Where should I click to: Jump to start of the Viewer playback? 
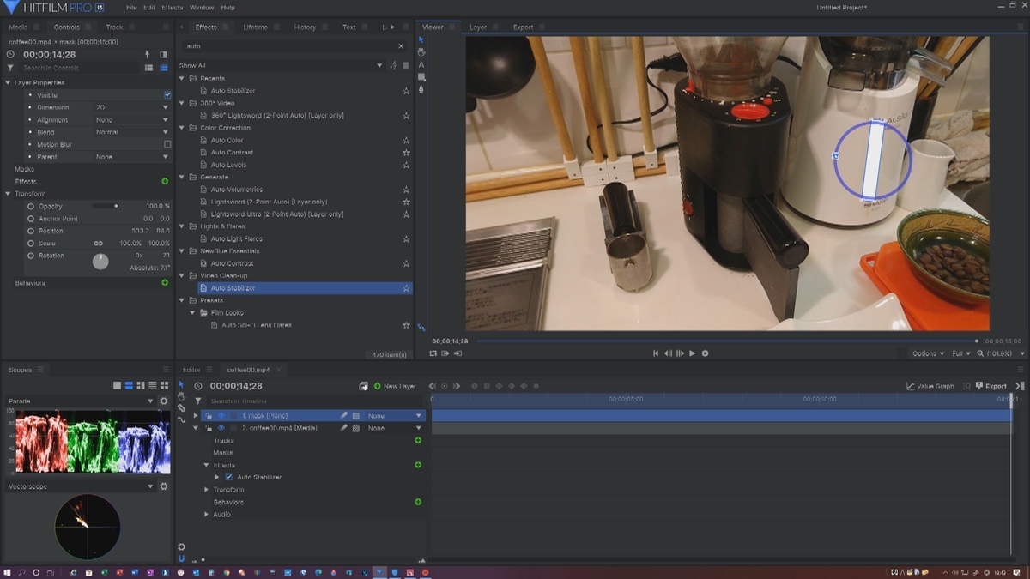coord(656,353)
